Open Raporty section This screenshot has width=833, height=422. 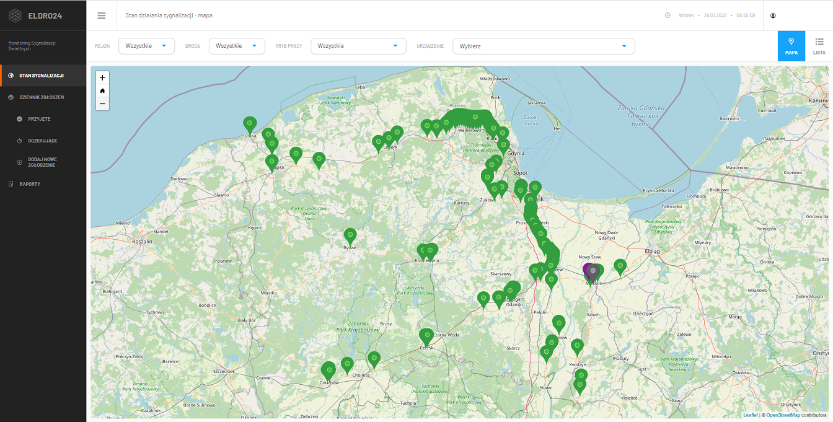tap(43, 184)
